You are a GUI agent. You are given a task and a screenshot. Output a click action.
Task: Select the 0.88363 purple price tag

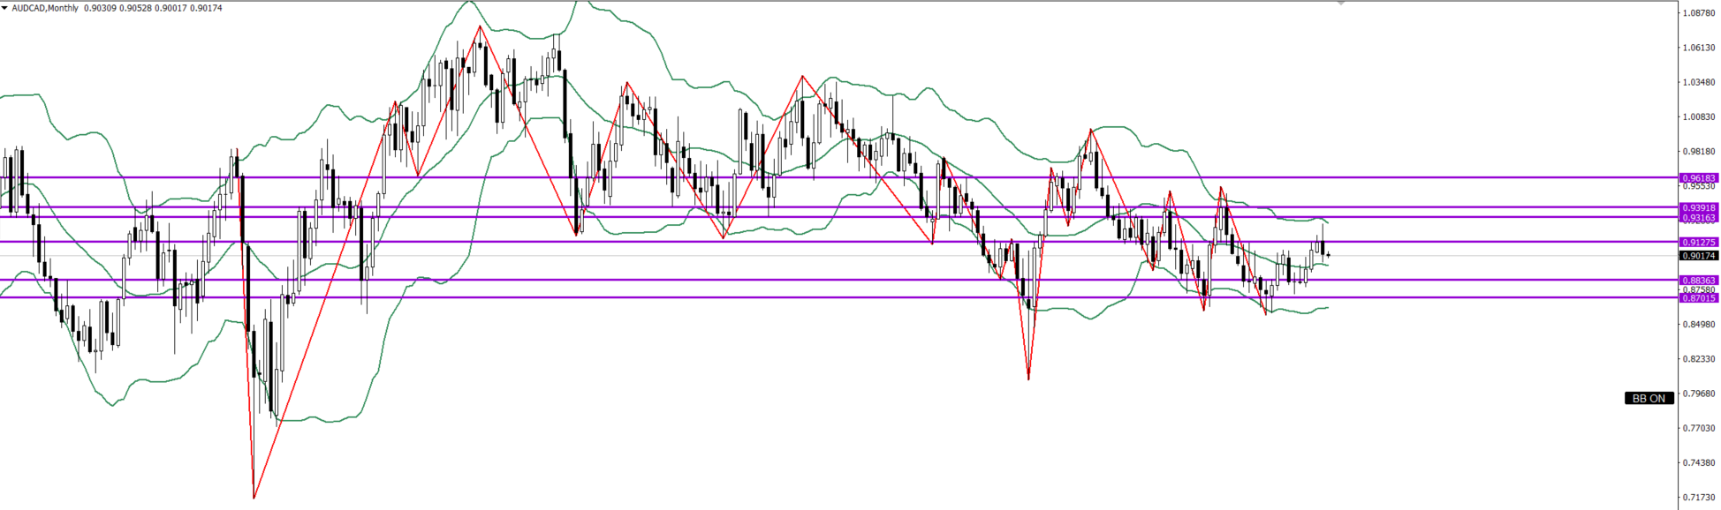[x=1698, y=281]
